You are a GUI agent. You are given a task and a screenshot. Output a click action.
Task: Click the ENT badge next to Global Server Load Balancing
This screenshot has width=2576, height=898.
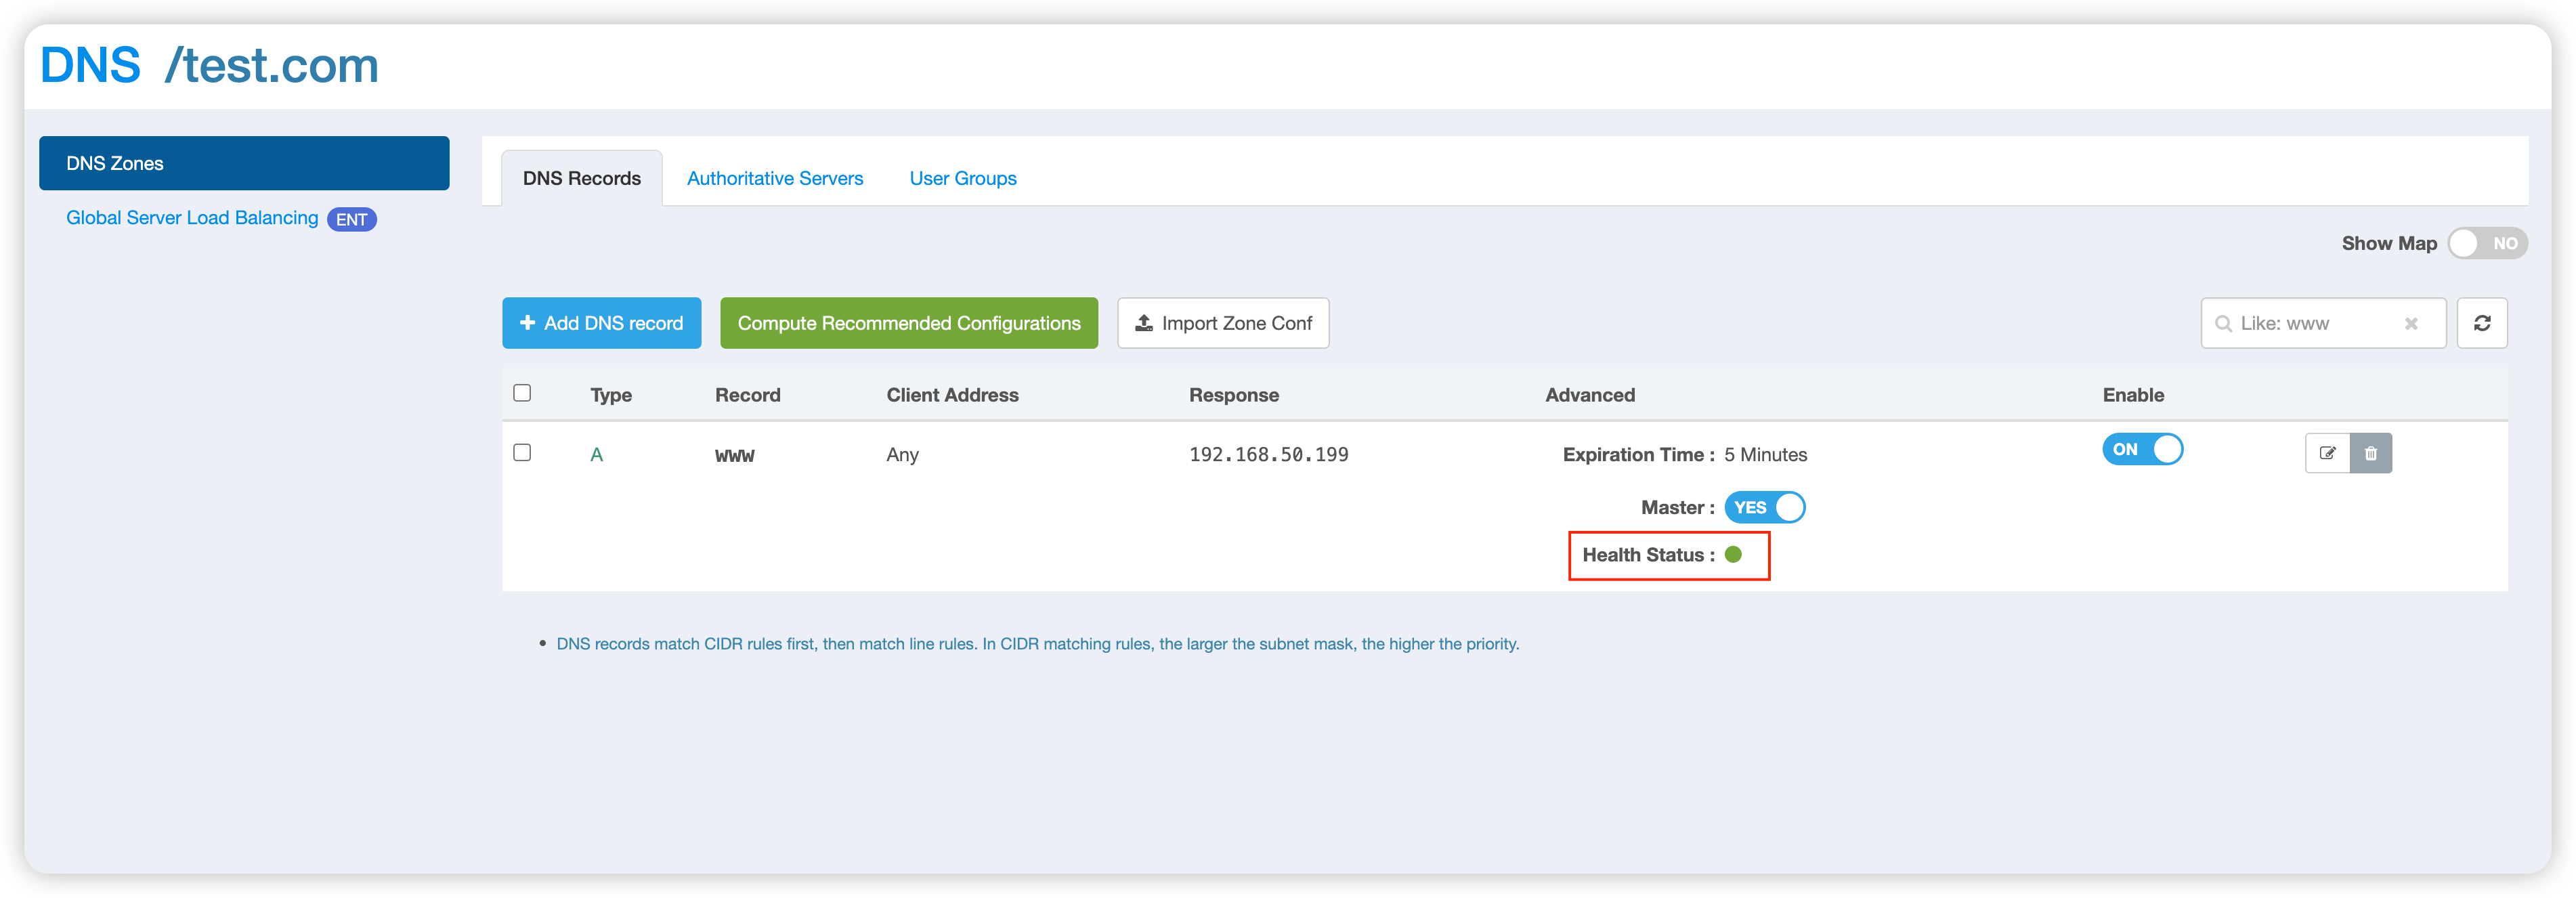tap(352, 219)
